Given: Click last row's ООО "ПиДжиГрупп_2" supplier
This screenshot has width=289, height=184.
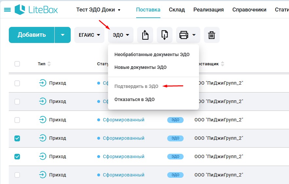Looking at the screenshot, I should (x=219, y=175).
